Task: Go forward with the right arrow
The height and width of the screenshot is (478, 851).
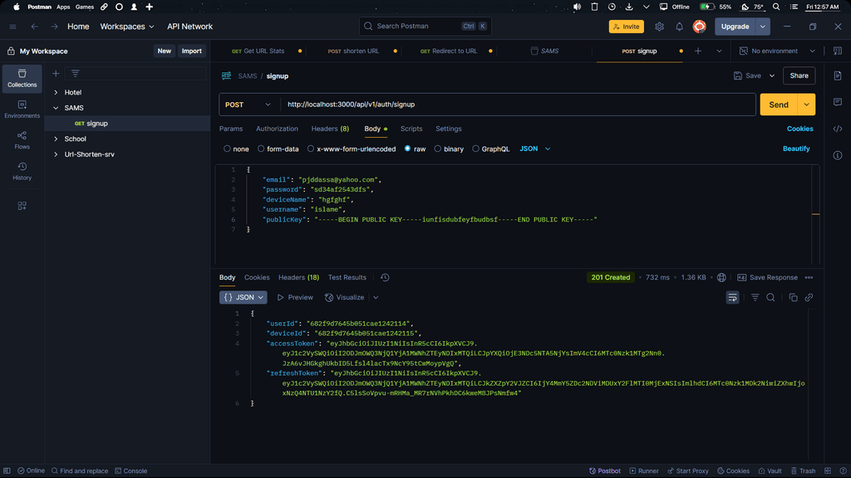Action: 54,27
